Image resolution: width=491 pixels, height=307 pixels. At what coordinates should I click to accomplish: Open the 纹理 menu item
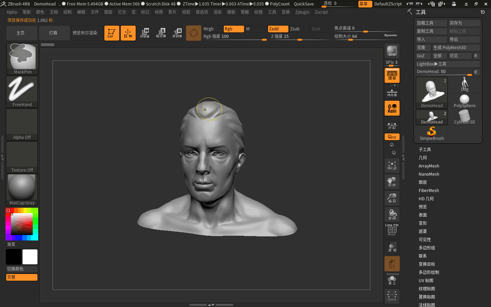pos(258,12)
